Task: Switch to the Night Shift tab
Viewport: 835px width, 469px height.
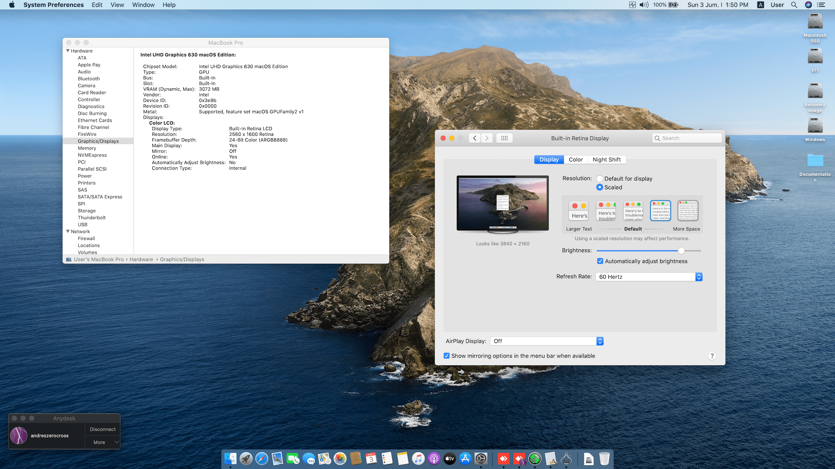Action: pos(606,159)
